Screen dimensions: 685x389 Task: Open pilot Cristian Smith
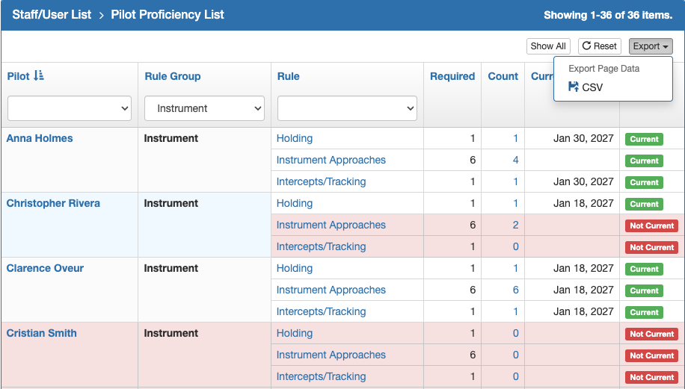tap(41, 333)
